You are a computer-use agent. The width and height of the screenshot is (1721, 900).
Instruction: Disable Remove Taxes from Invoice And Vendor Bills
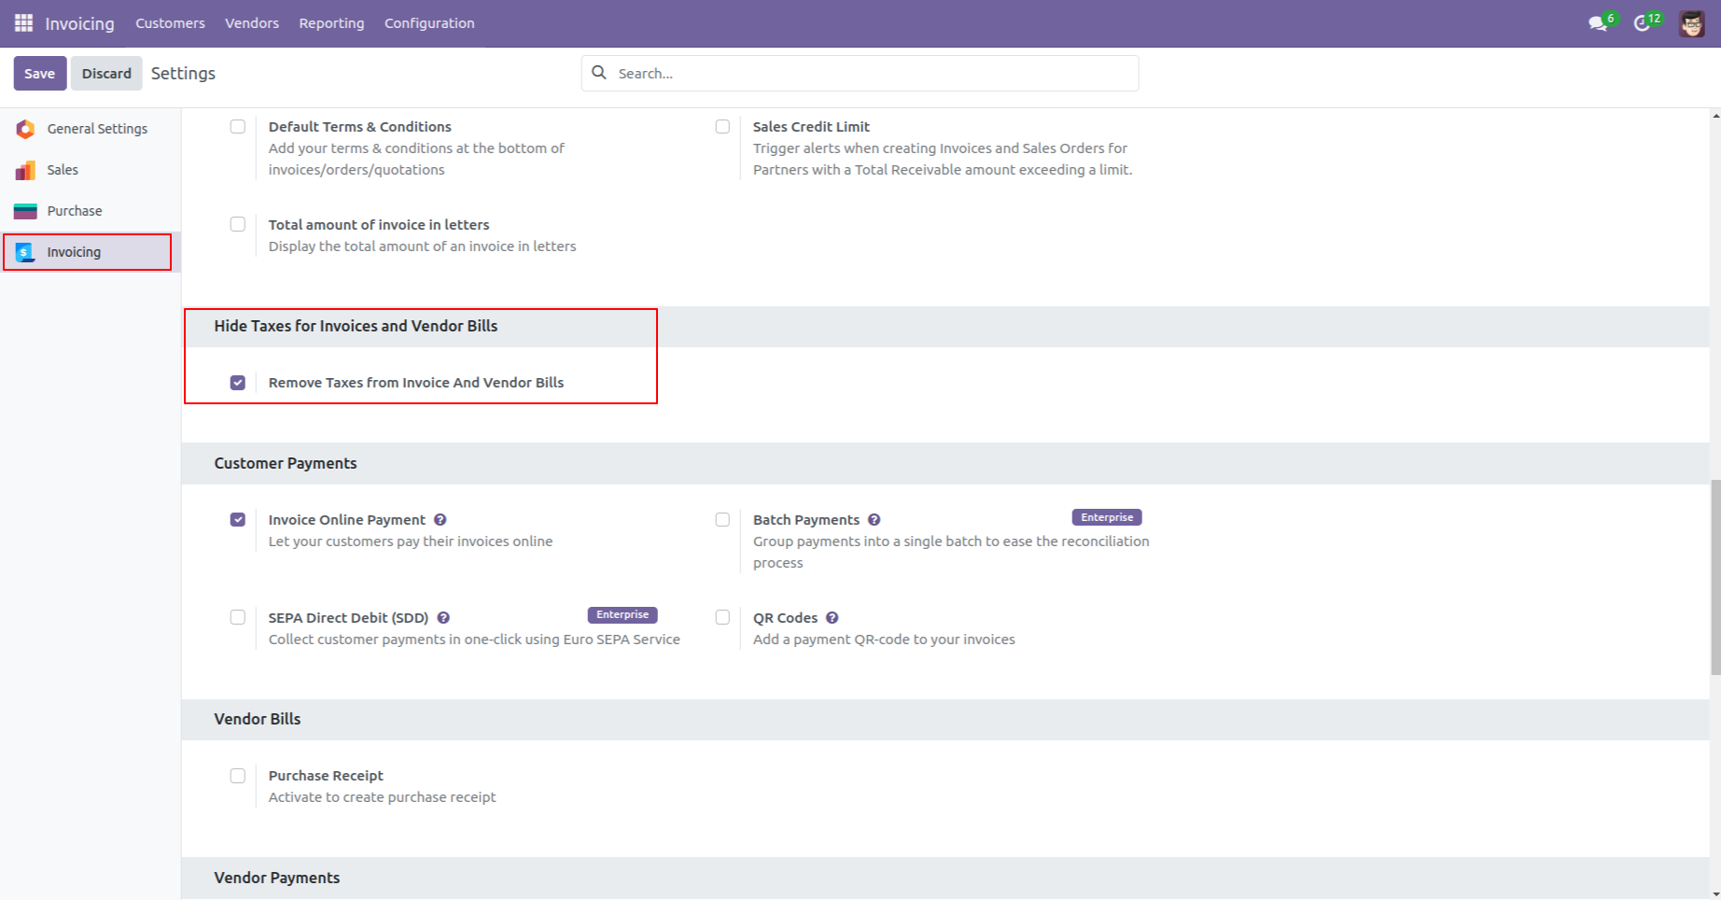click(238, 382)
